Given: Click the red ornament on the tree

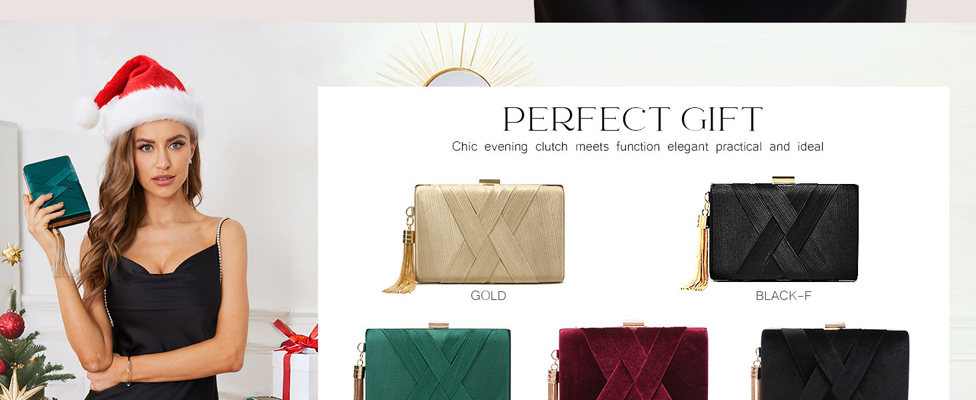Looking at the screenshot, I should [11, 325].
